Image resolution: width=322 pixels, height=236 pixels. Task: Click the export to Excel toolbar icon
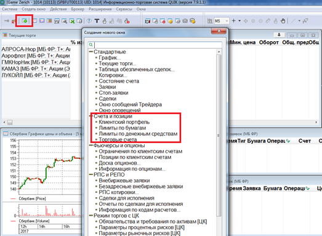pos(71,21)
